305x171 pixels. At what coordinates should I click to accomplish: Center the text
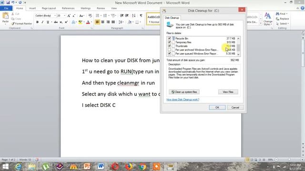pyautogui.click(x=103, y=22)
